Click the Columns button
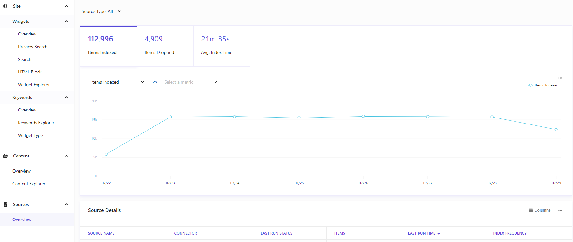The width and height of the screenshot is (573, 242). coord(540,210)
